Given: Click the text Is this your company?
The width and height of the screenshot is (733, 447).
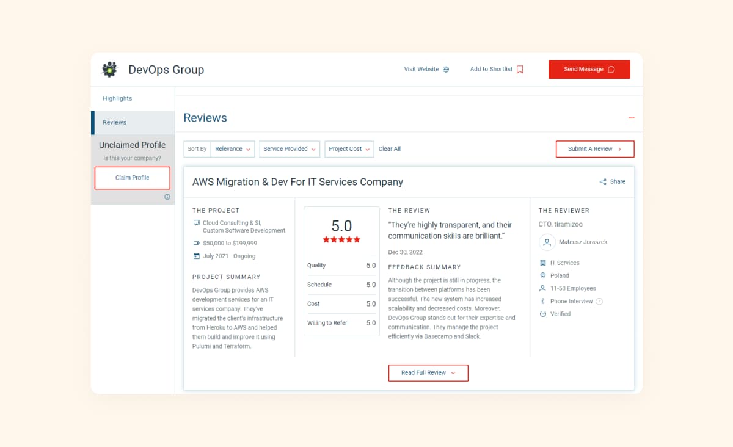Looking at the screenshot, I should [132, 158].
